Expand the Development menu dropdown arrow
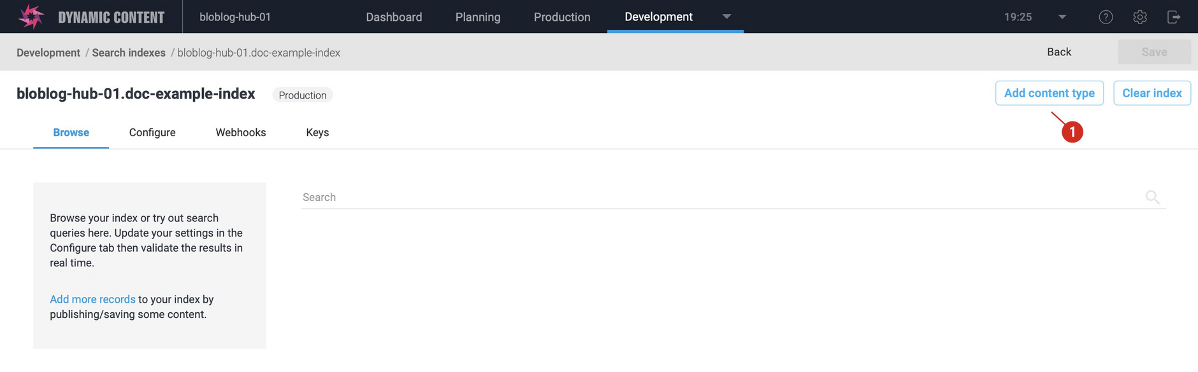Image resolution: width=1198 pixels, height=372 pixels. point(726,17)
